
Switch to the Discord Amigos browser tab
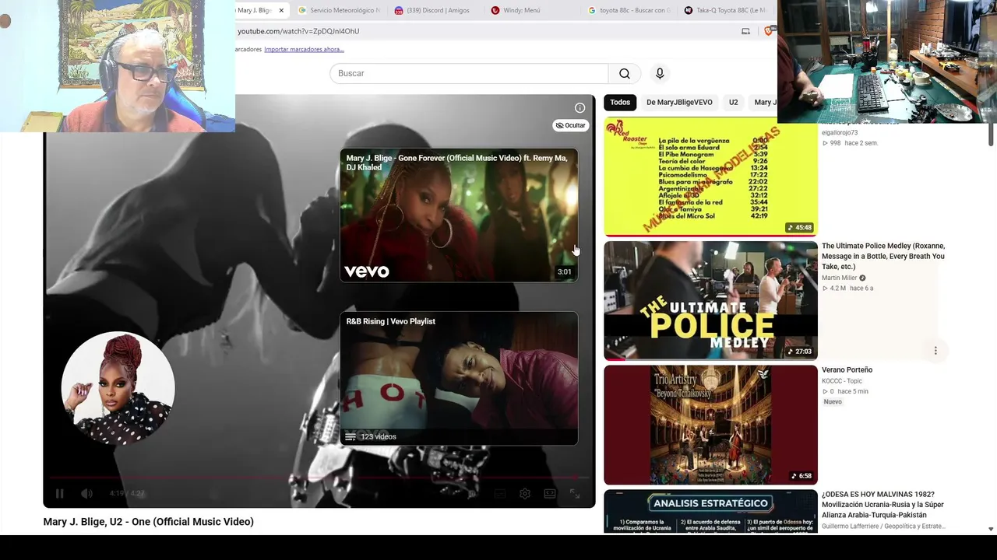(x=433, y=10)
